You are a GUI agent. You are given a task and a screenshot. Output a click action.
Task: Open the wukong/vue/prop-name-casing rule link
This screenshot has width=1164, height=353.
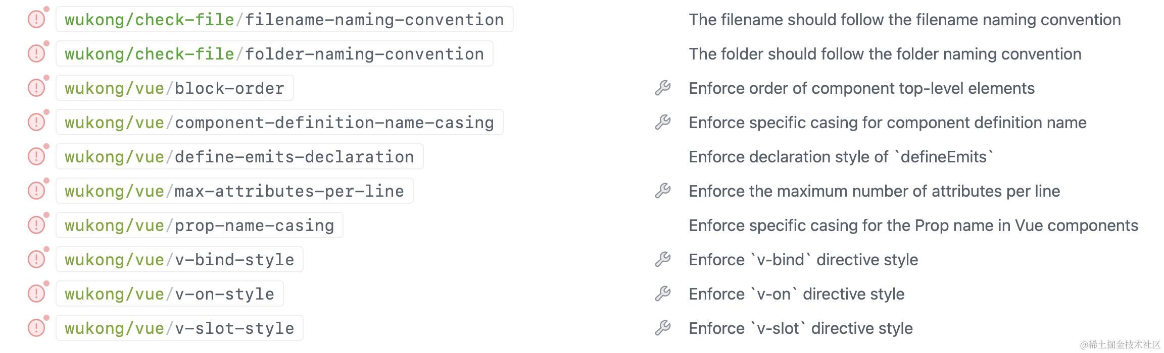(x=199, y=225)
